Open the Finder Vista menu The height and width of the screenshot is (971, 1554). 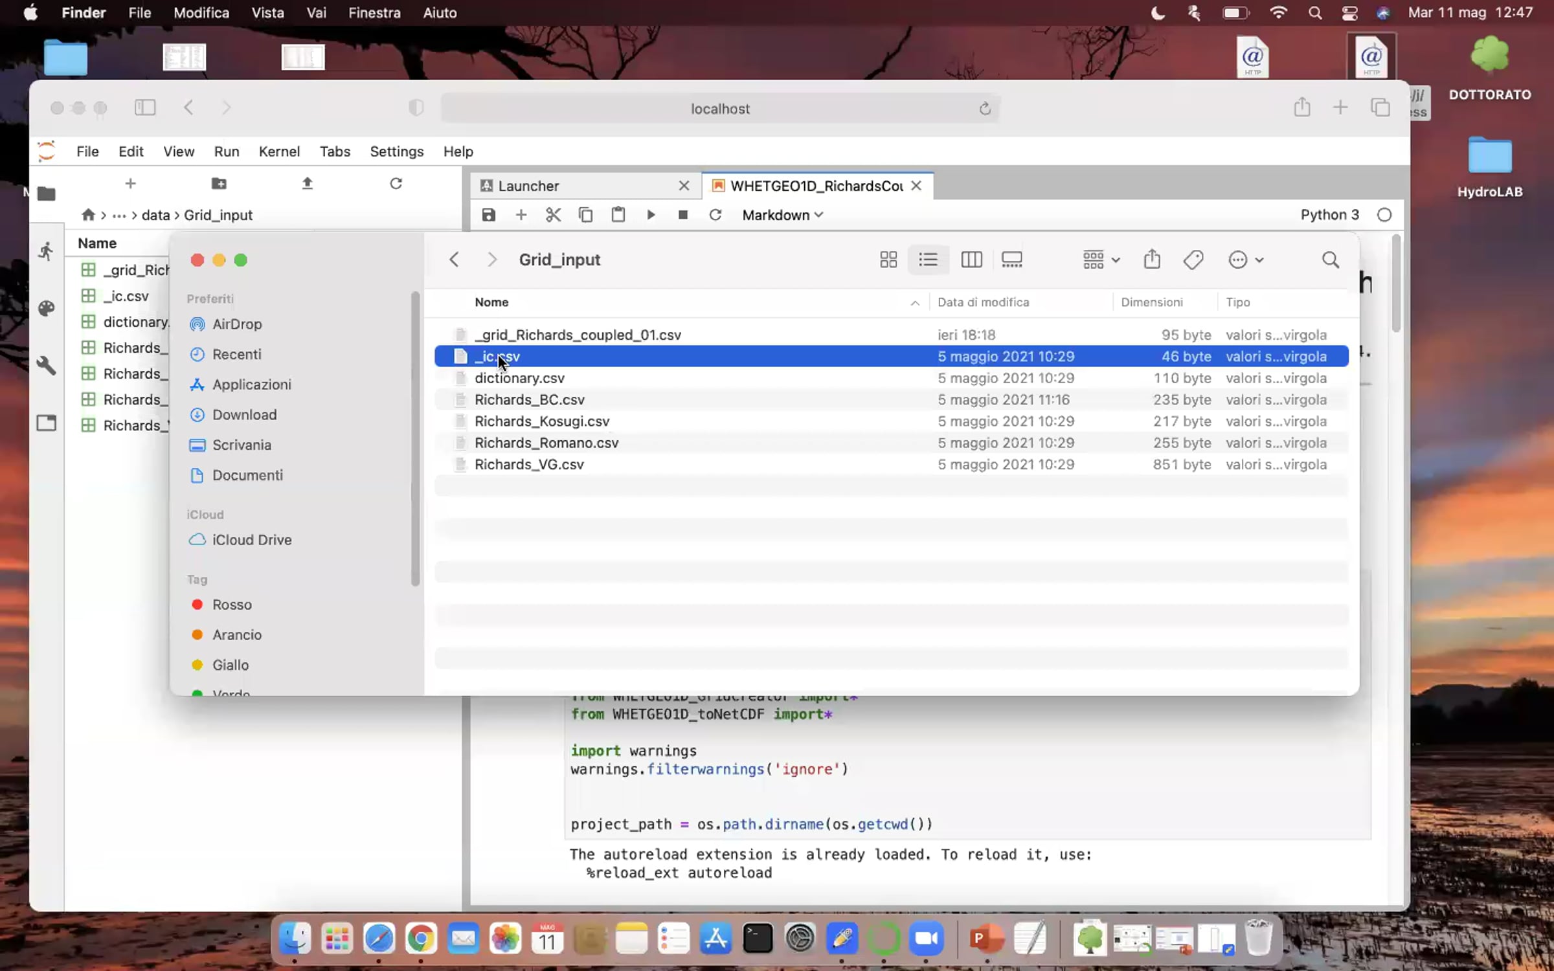pos(267,13)
